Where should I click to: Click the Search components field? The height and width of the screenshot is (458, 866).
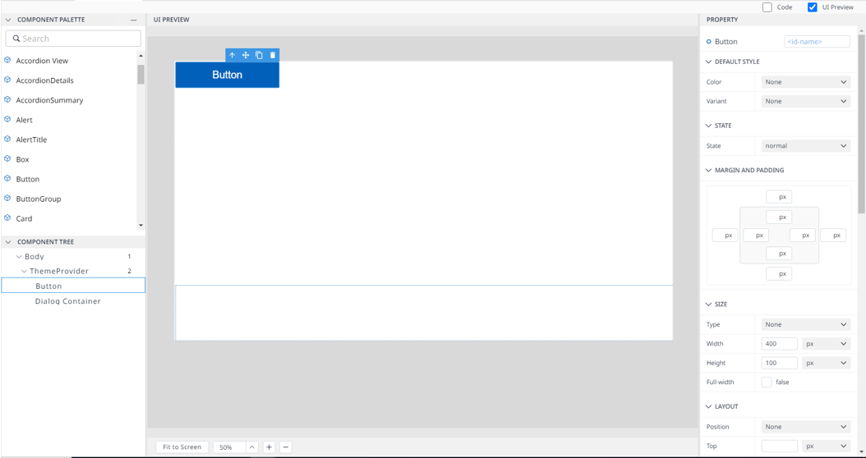[73, 39]
